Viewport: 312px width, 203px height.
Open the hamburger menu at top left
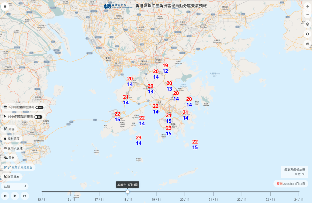5,6
